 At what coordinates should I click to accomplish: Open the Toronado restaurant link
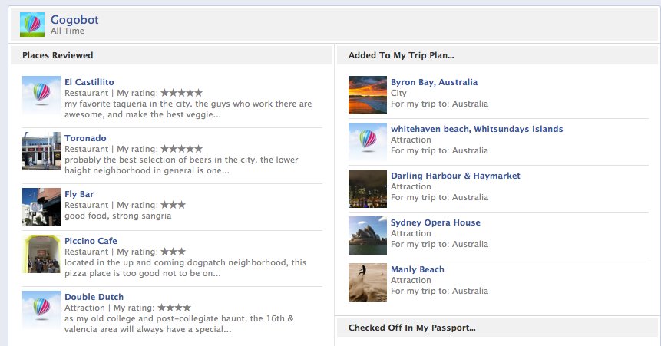coord(85,138)
